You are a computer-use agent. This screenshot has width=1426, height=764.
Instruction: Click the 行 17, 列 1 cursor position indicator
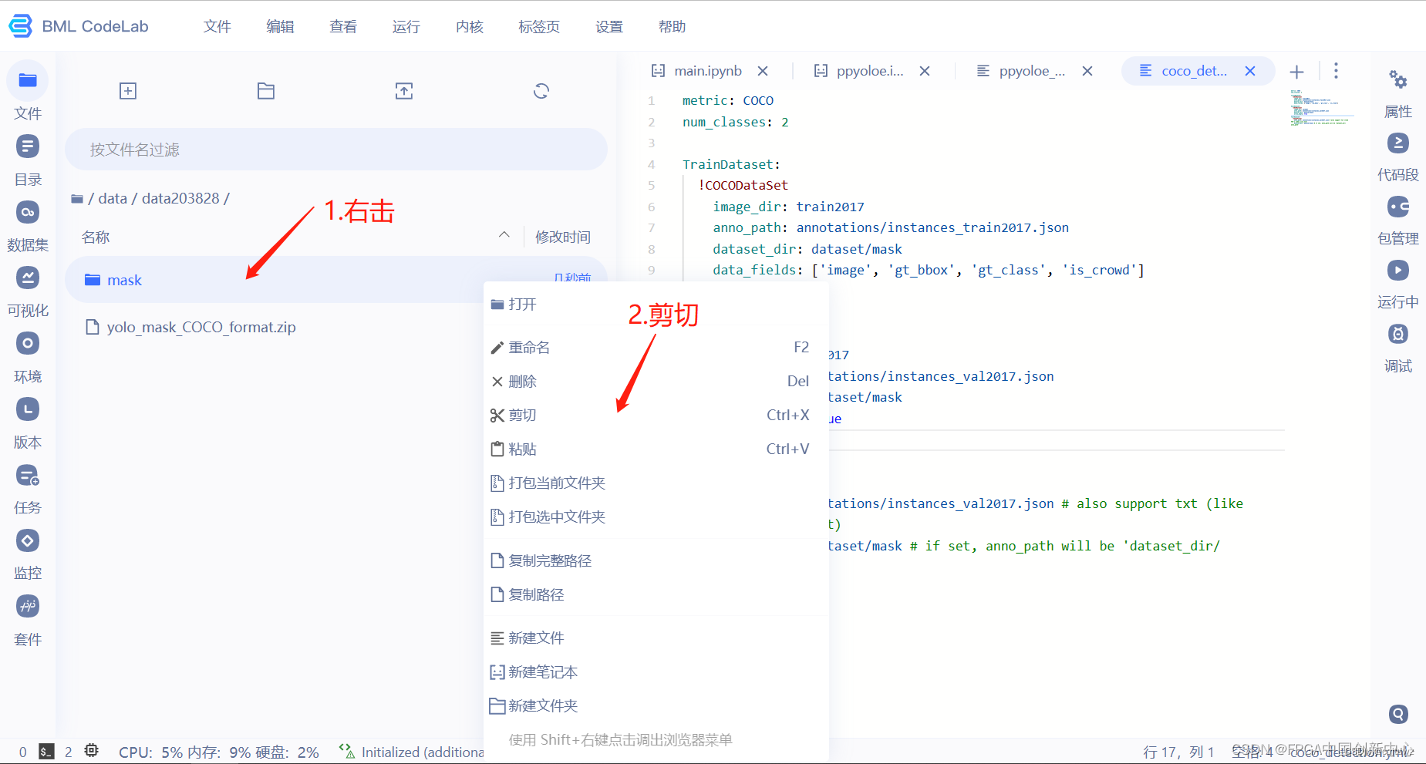tap(1178, 752)
